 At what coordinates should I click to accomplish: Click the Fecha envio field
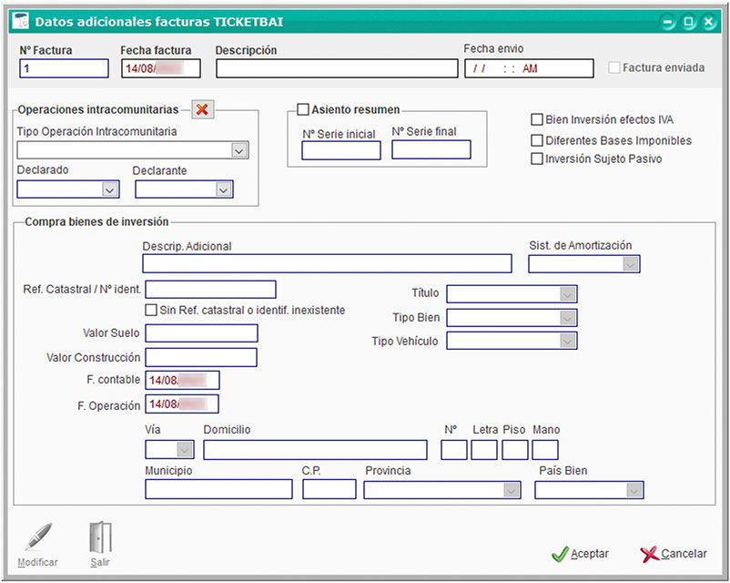(x=530, y=68)
